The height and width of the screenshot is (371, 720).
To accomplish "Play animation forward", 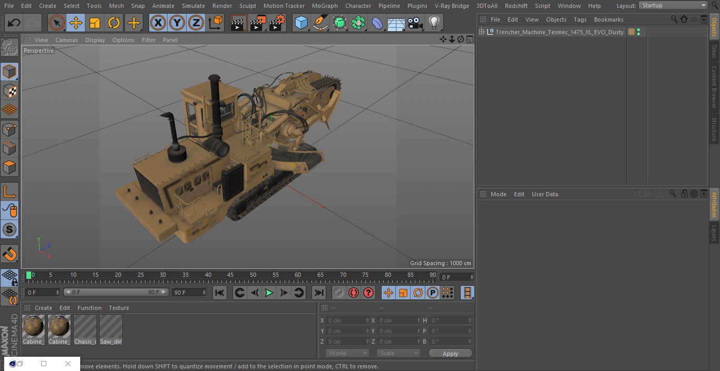I will click(269, 293).
